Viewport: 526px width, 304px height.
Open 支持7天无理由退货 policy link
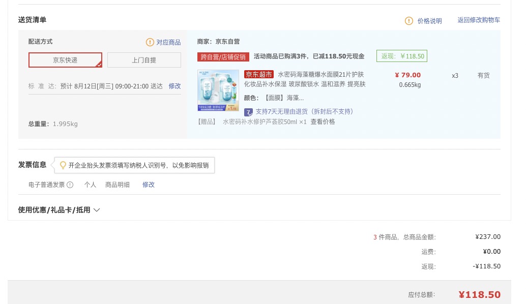tap(305, 112)
